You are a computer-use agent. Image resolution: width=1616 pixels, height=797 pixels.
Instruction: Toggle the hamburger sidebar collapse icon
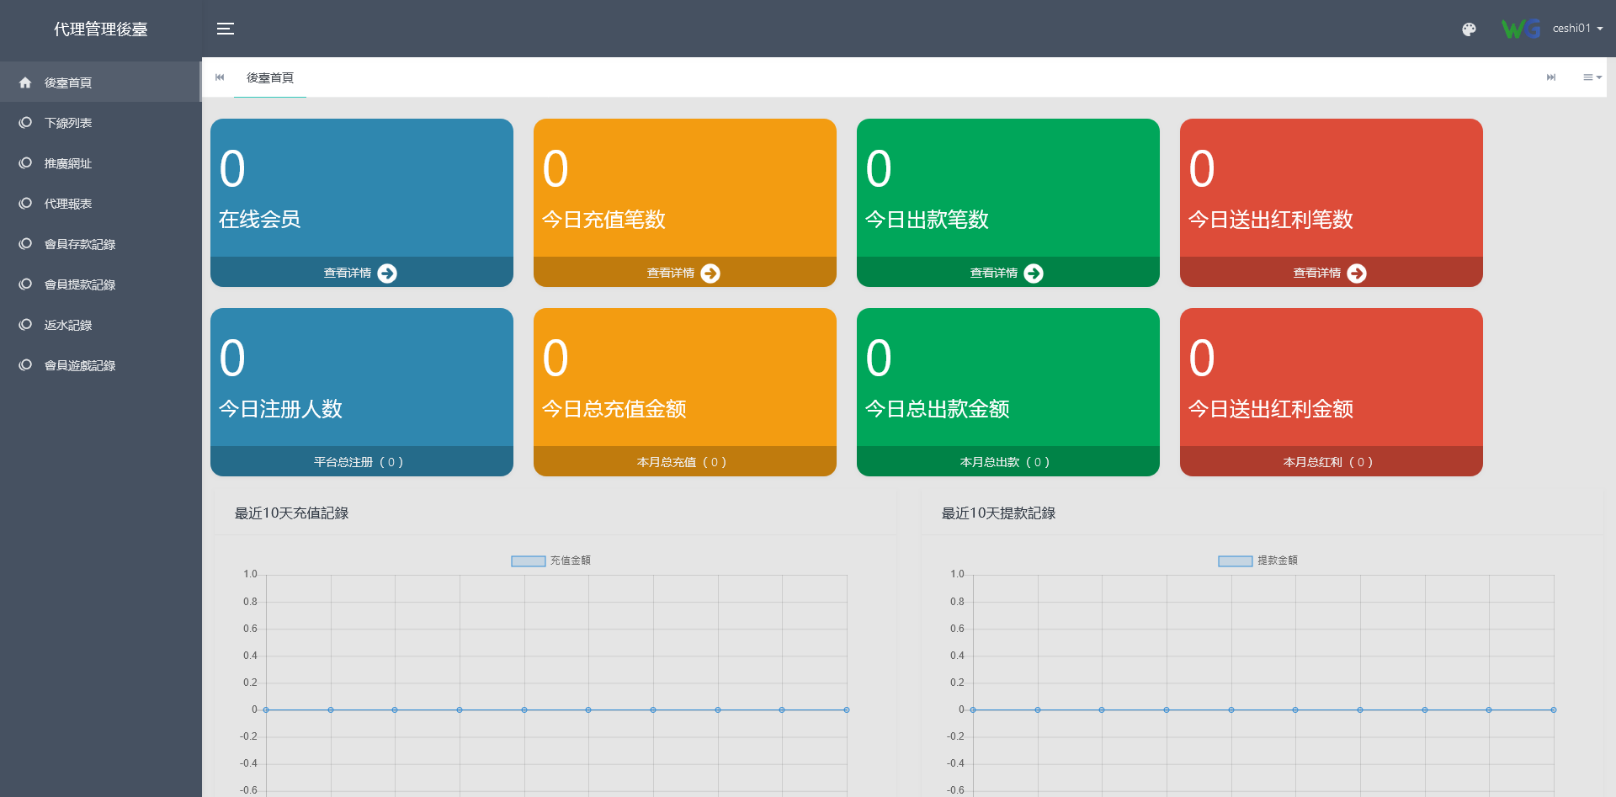pyautogui.click(x=226, y=29)
